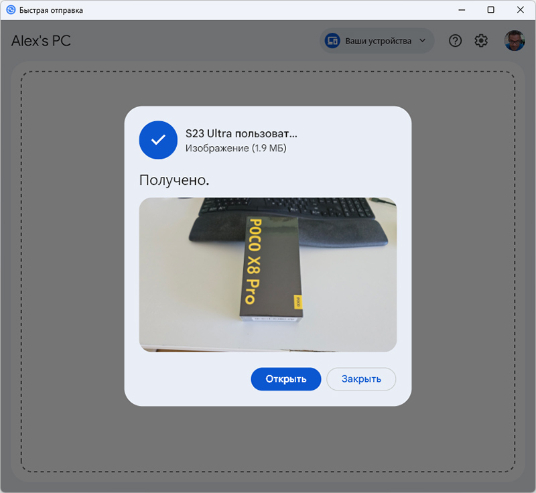Click the Изображение (1.9 МБ) file info

(x=236, y=148)
